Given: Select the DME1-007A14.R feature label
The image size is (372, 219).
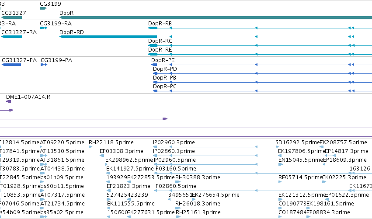Looking at the screenshot, I should [28, 97].
